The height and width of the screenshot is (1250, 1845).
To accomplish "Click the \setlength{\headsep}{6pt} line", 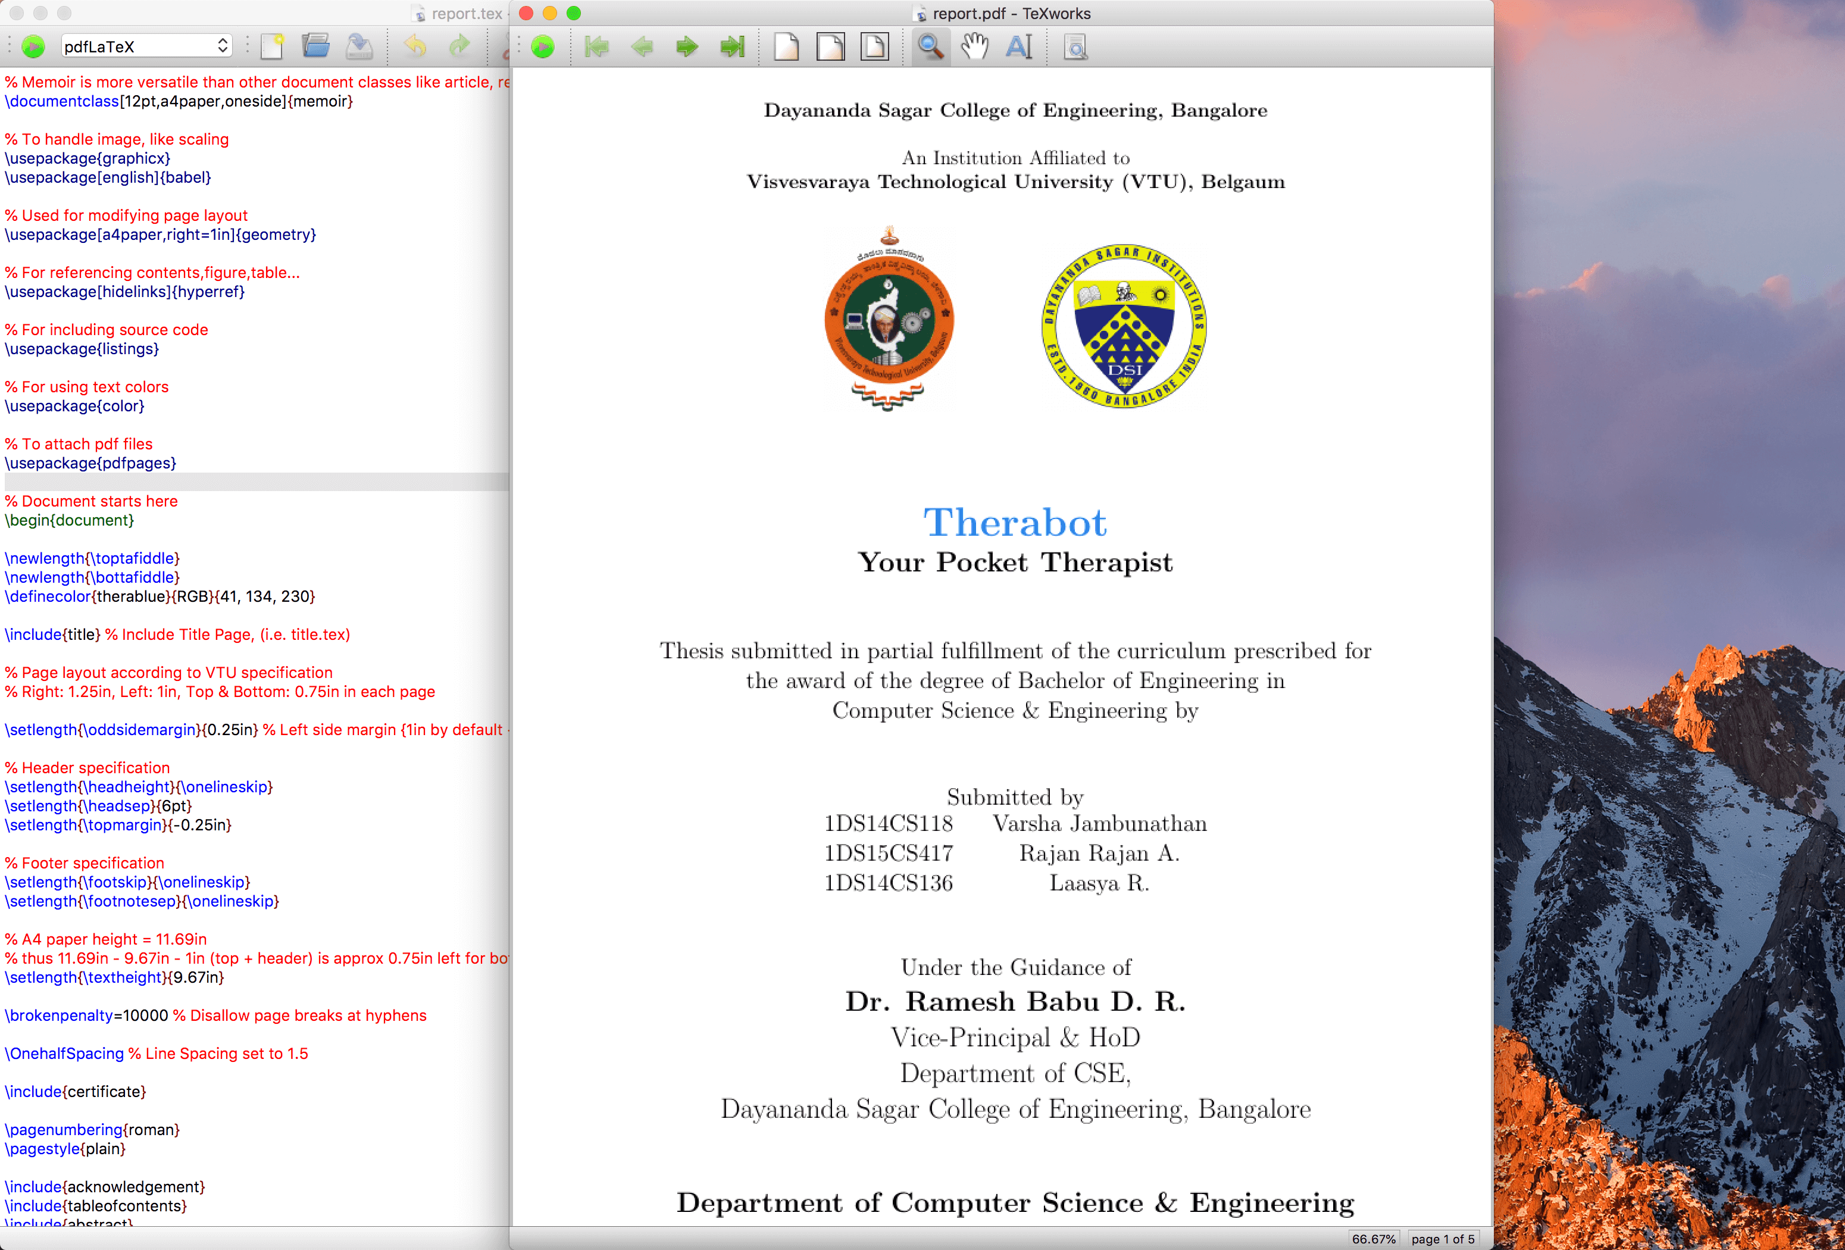I will click(x=98, y=806).
